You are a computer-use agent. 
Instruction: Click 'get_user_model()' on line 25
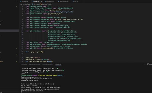tap(37, 52)
